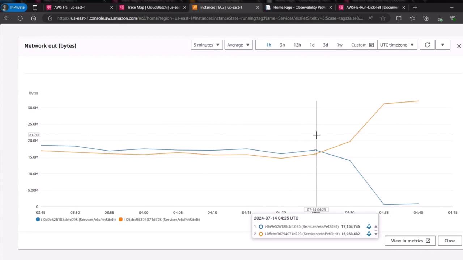Viewport: 463px width, 260px height.
Task: Open the tab actions menu icon
Action: pyautogui.click(x=35, y=7)
